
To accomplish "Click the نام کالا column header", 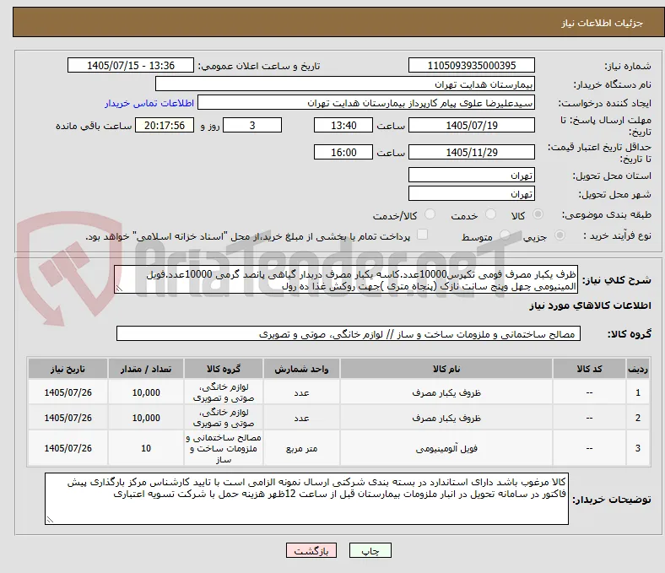I will coord(446,369).
